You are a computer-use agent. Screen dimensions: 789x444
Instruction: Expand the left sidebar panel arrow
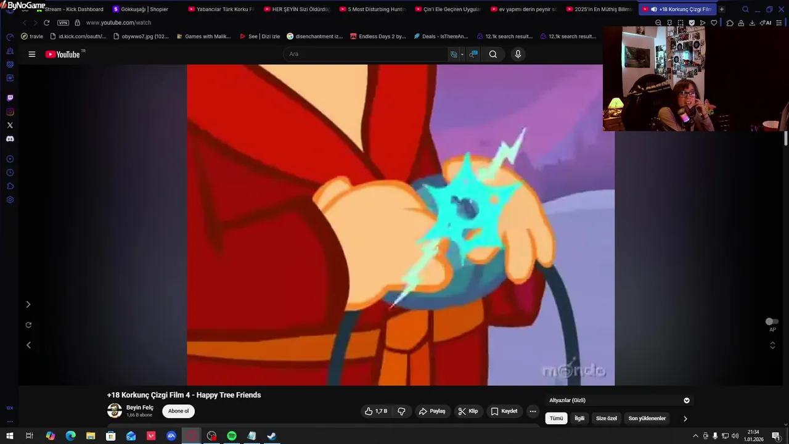(x=28, y=305)
